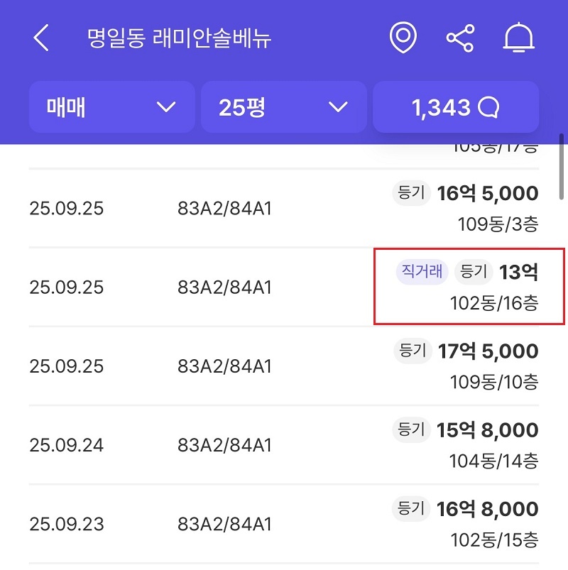The height and width of the screenshot is (570, 568).
Task: Click the 104동/14층 unit detail
Action: pyautogui.click(x=493, y=461)
